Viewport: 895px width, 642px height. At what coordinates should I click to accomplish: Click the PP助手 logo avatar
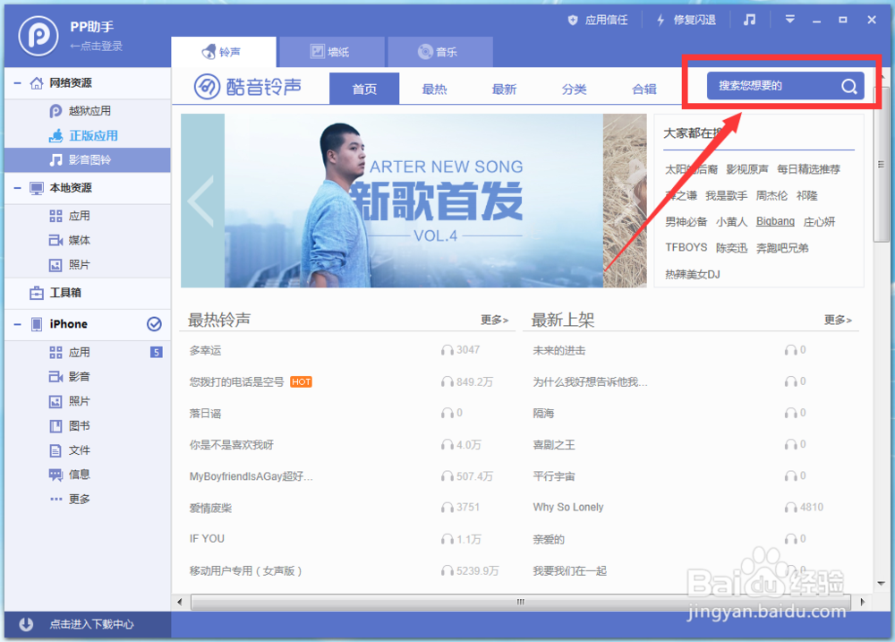[x=38, y=36]
